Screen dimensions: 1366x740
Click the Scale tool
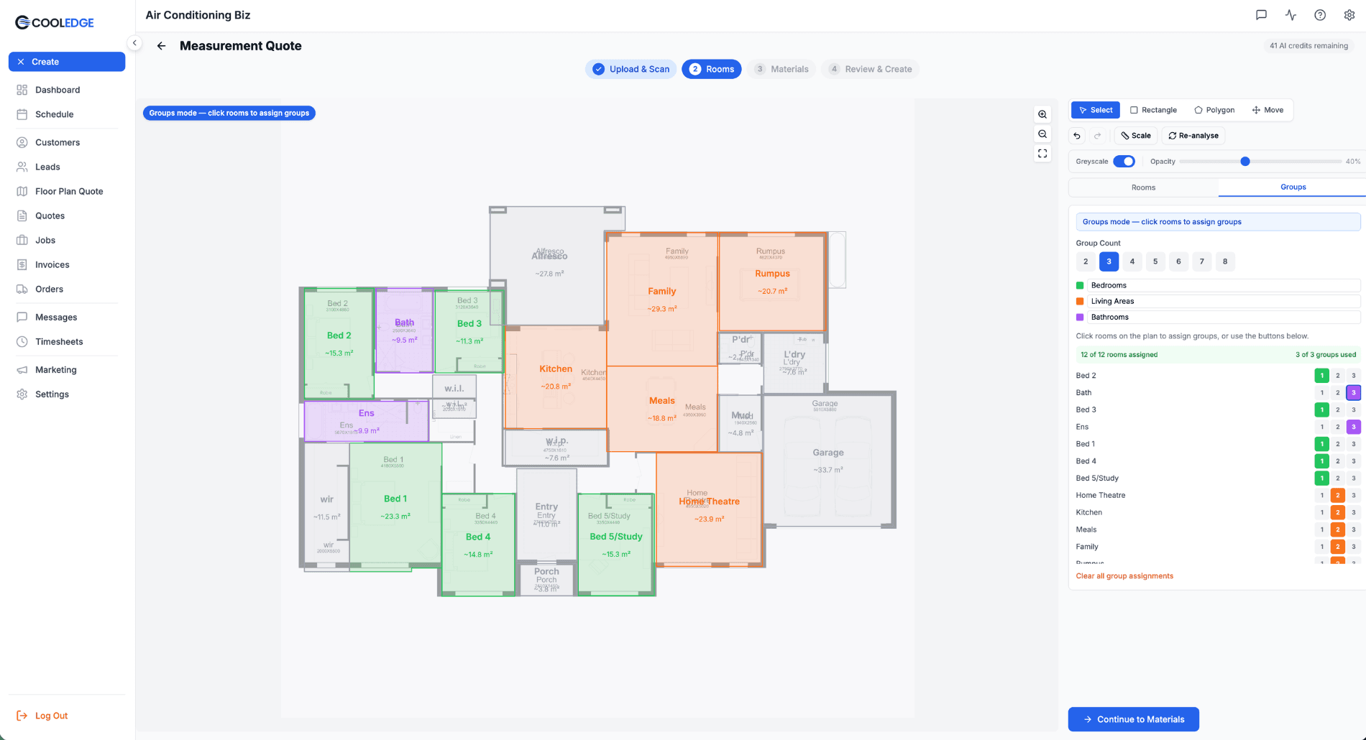1135,135
